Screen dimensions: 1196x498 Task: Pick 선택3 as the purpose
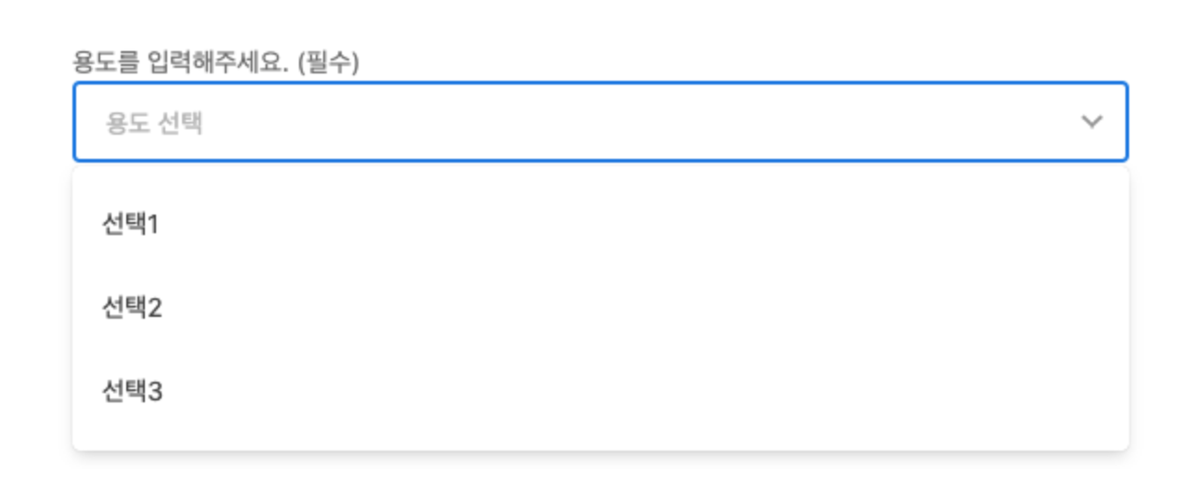[601, 392]
